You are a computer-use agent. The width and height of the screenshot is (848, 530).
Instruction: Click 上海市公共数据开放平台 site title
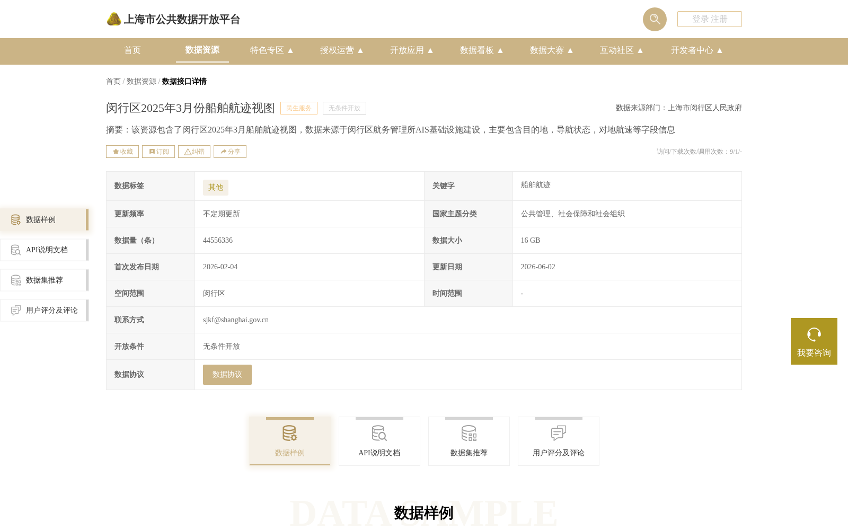click(x=182, y=20)
